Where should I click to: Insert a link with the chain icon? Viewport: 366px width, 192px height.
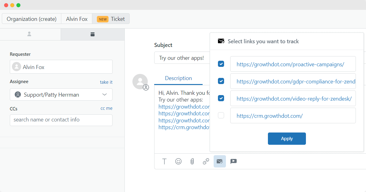click(206, 161)
